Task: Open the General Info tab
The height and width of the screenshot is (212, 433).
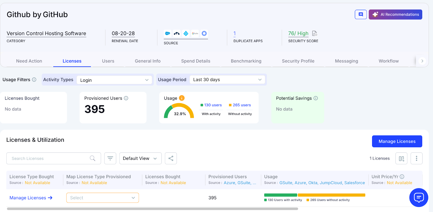Action: [148, 61]
